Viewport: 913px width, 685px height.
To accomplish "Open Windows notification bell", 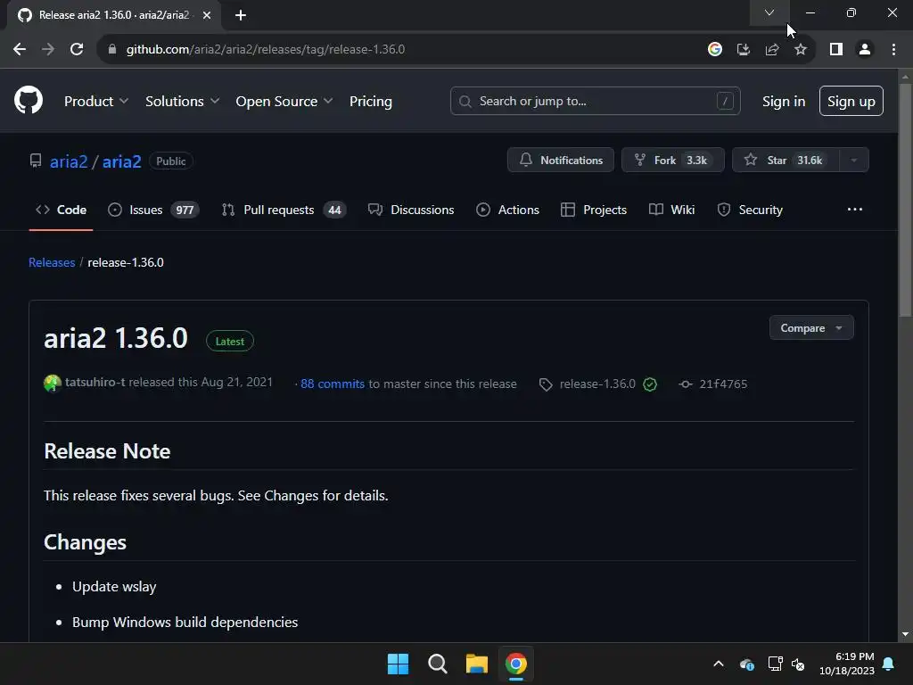I will tap(889, 664).
